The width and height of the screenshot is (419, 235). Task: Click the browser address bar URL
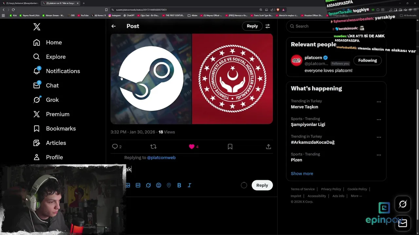point(141,10)
